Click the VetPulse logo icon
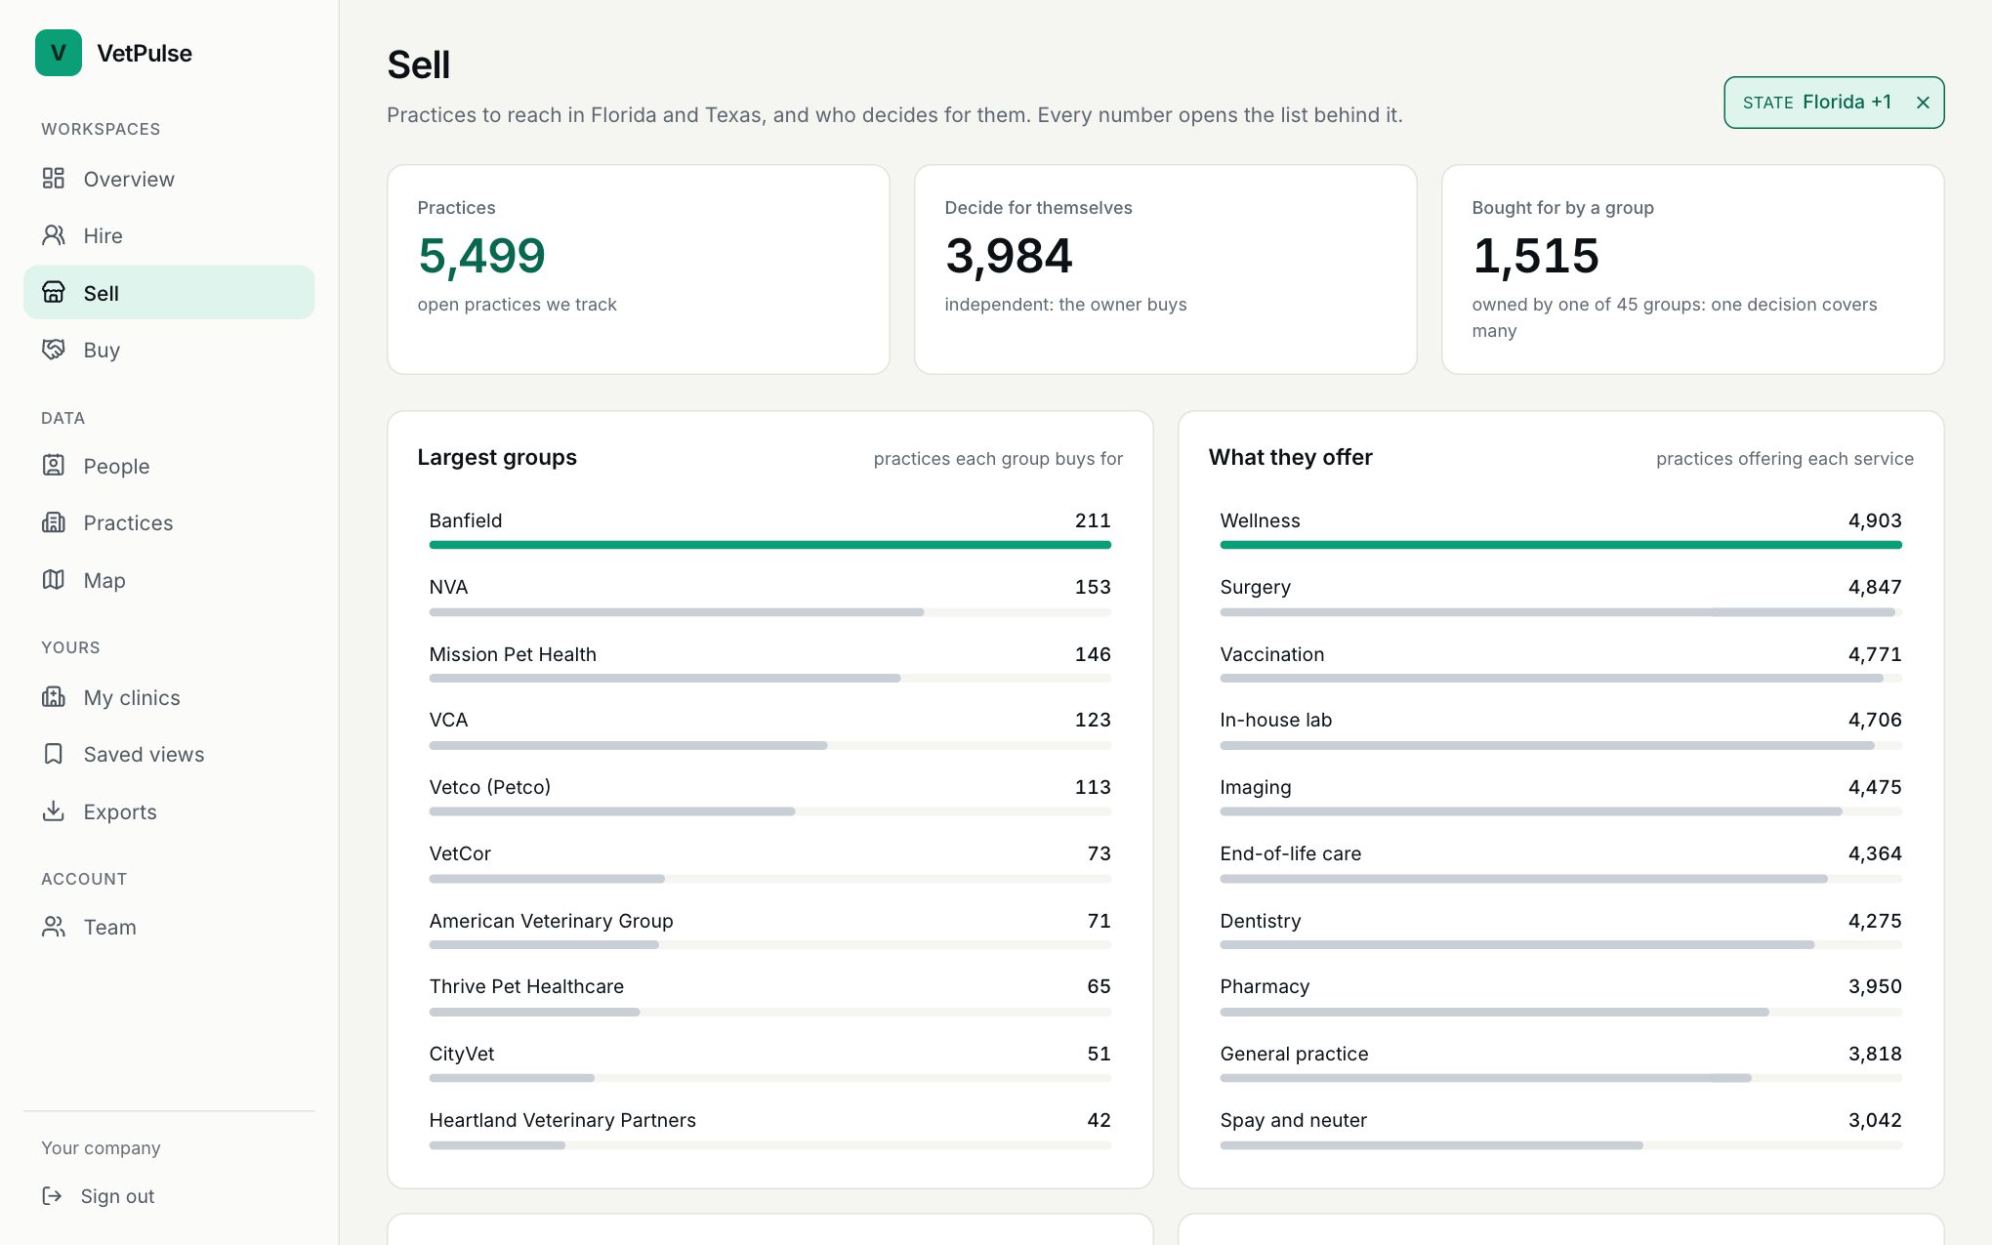 point(59,53)
